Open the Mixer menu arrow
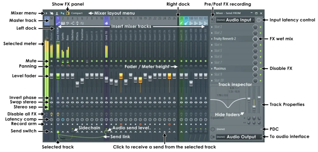 (x=47, y=13)
